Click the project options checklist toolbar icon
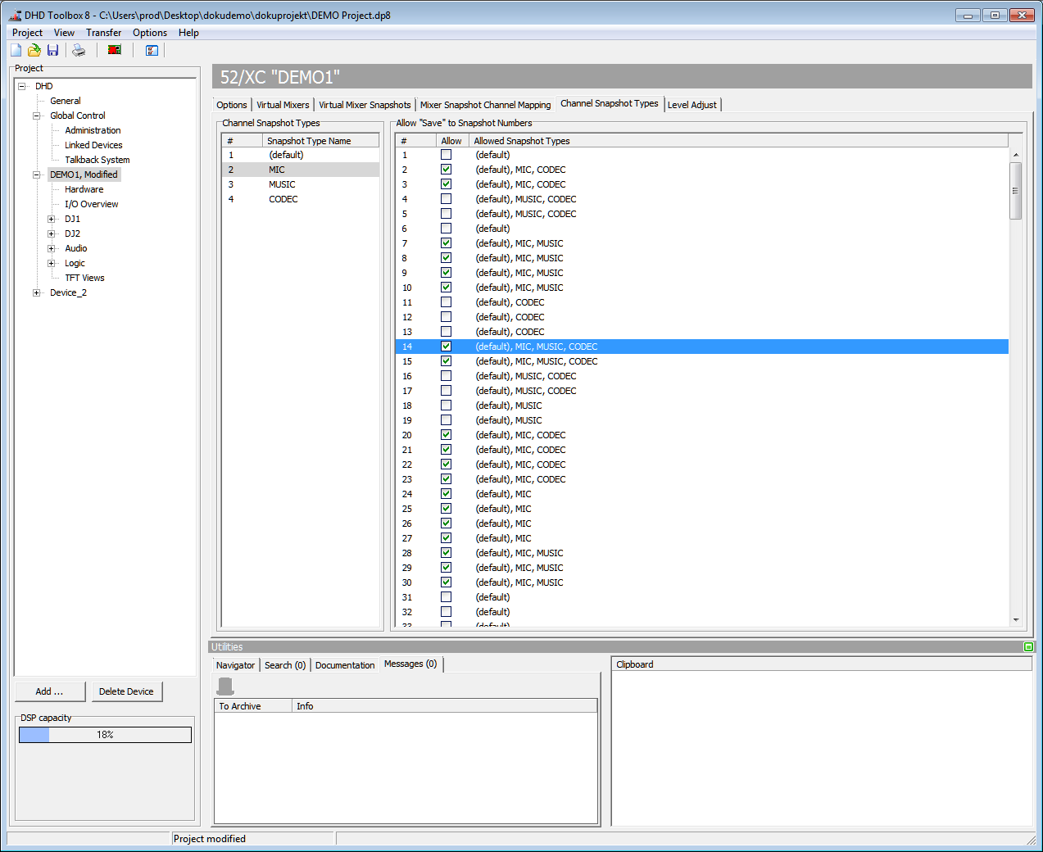 152,50
